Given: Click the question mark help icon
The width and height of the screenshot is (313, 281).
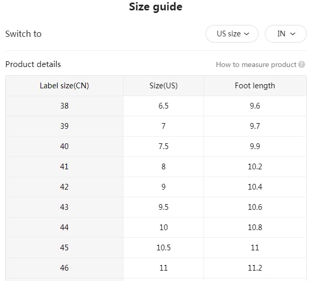Looking at the screenshot, I should (x=302, y=65).
